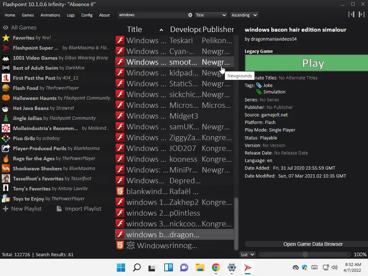The height and width of the screenshot is (276, 368).
Task: Adjust the thumbnail zoom slider handle
Action: 305,255
